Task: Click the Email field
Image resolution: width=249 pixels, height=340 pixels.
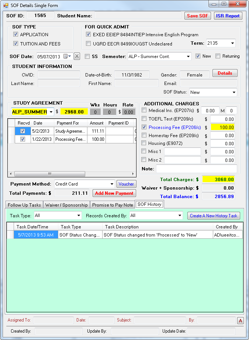Action: 208,83
